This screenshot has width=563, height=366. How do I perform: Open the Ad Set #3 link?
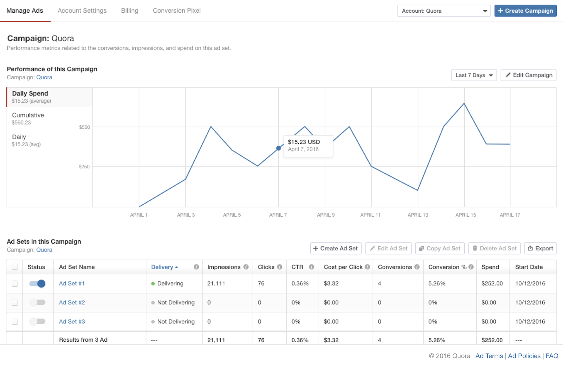72,322
